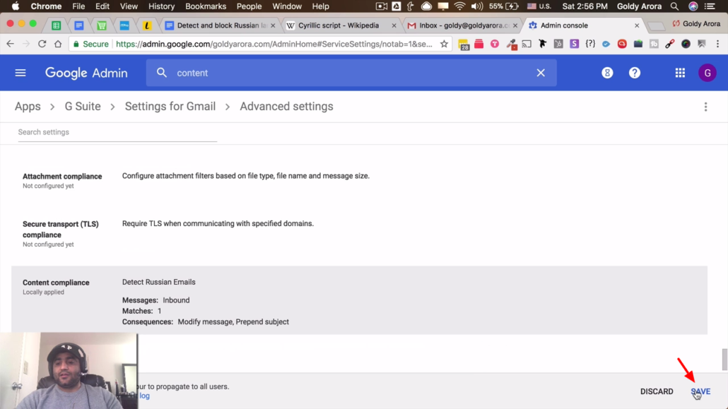Close the Cyrillic script Wikipedia tab
Screen dimensions: 728x409
(394, 25)
